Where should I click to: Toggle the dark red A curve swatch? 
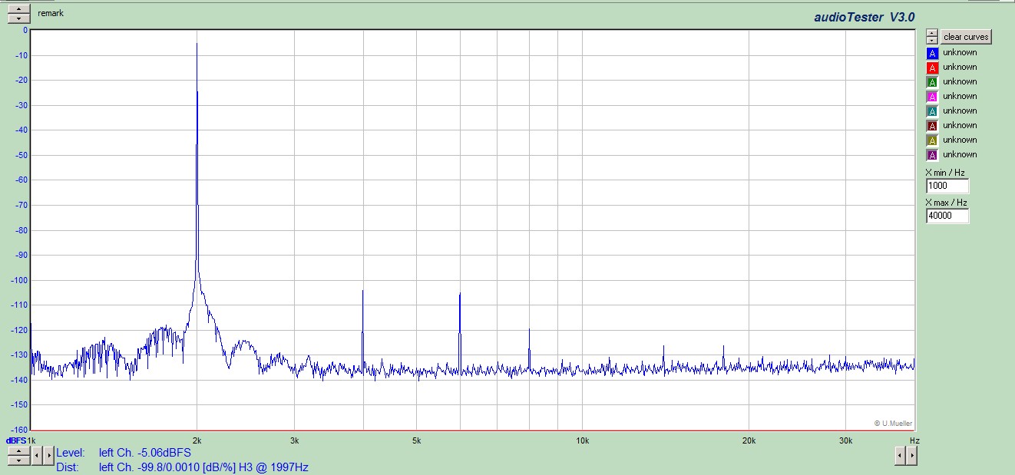932,126
